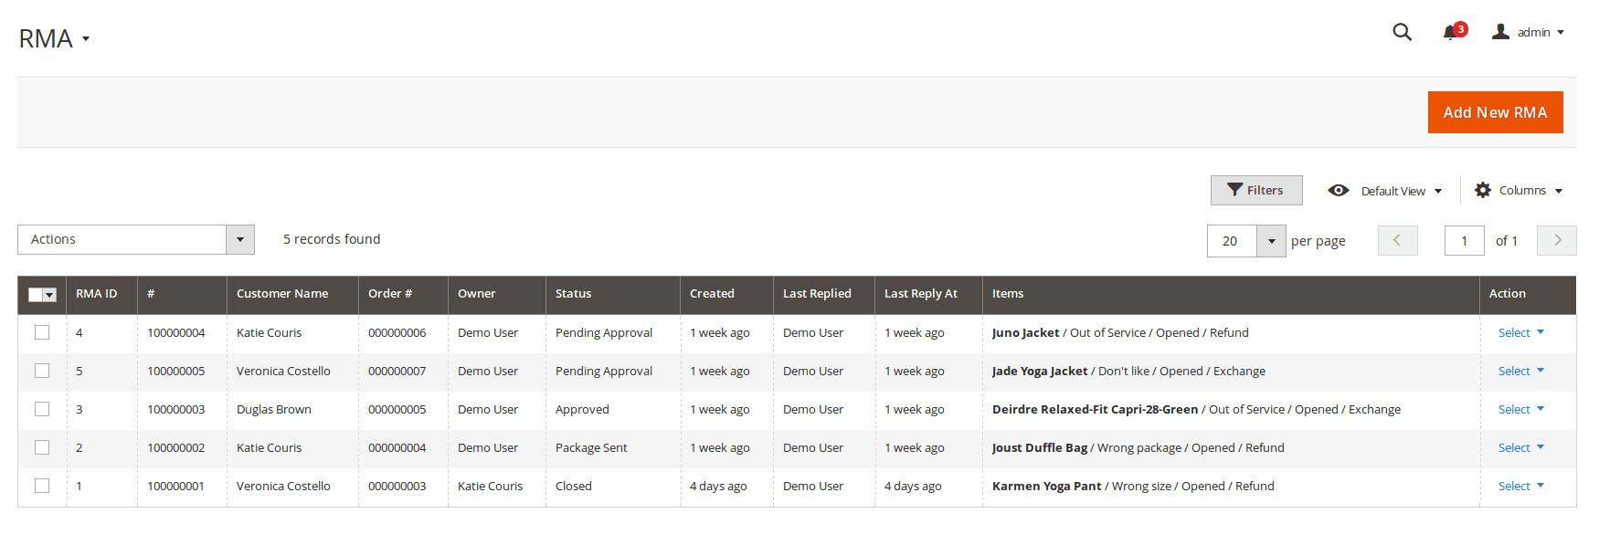Open the Default View bookmarks dropdown
The width and height of the screenshot is (1599, 545).
(x=1384, y=191)
